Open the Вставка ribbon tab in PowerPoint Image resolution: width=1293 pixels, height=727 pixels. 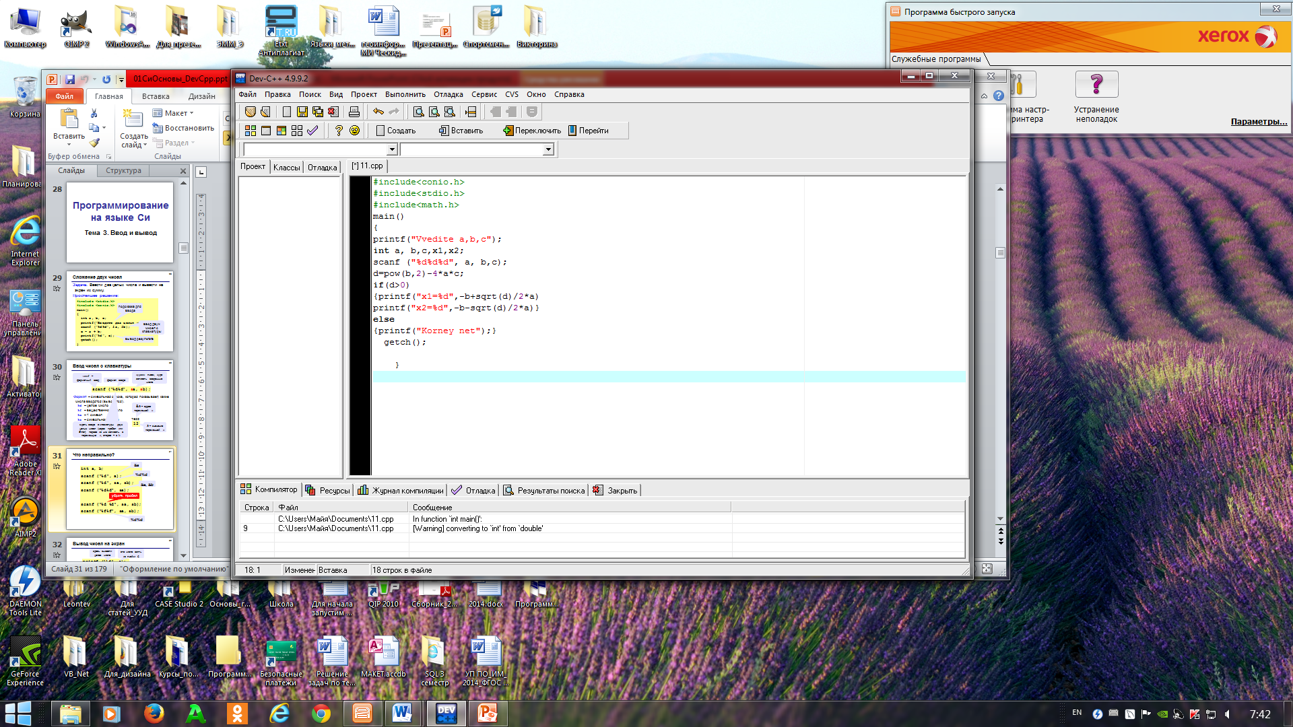(x=156, y=96)
